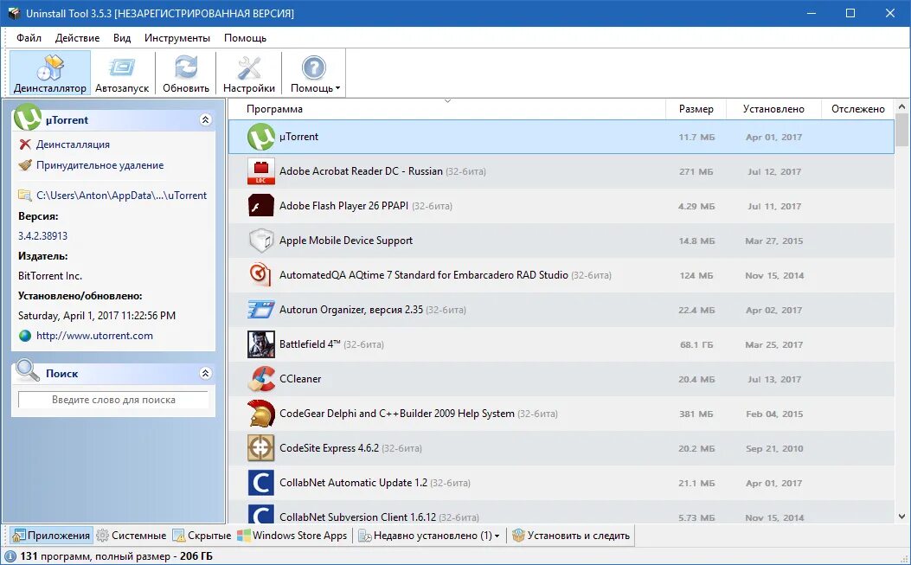911x565 pixels.
Task: Click Деинсталляция for µTorrent
Action: (73, 144)
